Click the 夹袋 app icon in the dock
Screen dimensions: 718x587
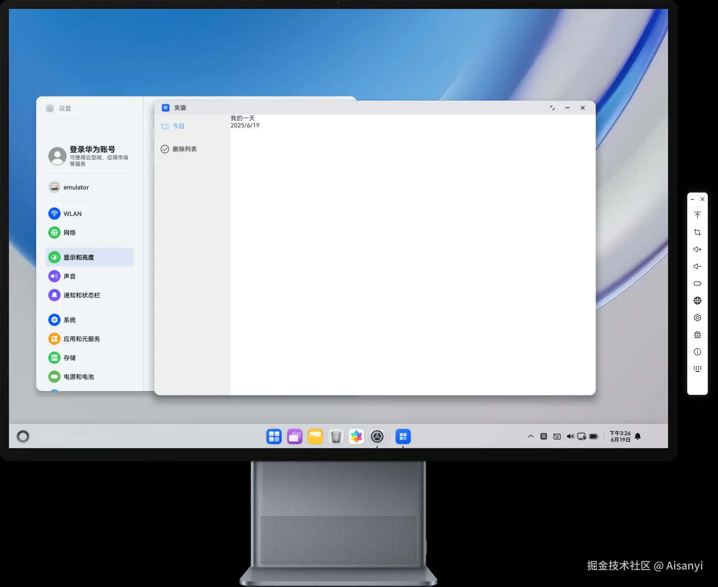(403, 436)
